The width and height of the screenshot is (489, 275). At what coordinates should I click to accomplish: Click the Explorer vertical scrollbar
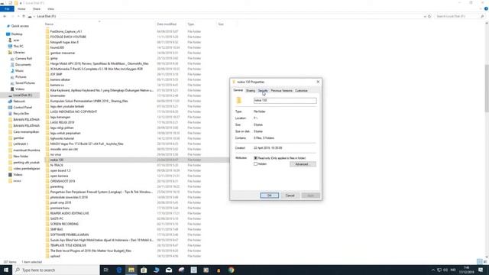click(487, 88)
